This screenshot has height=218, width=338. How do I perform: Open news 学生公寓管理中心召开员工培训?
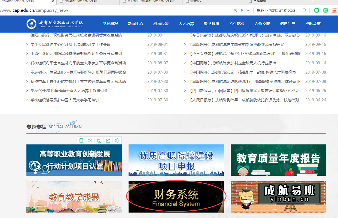71,44
